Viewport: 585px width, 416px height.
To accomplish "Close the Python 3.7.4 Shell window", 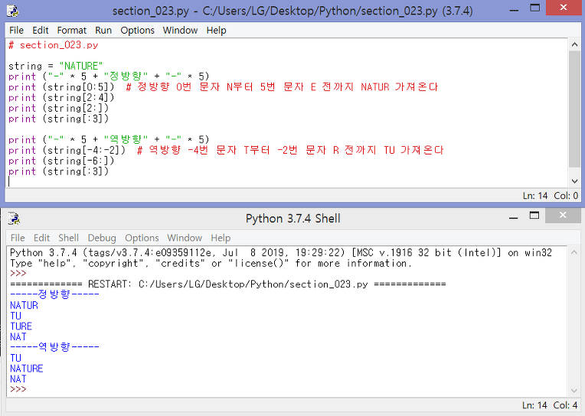I will (x=563, y=216).
